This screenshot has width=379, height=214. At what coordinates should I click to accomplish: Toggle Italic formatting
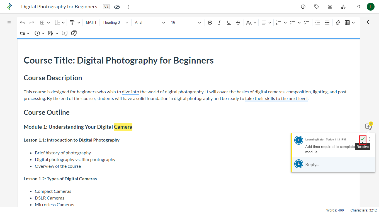click(x=219, y=23)
